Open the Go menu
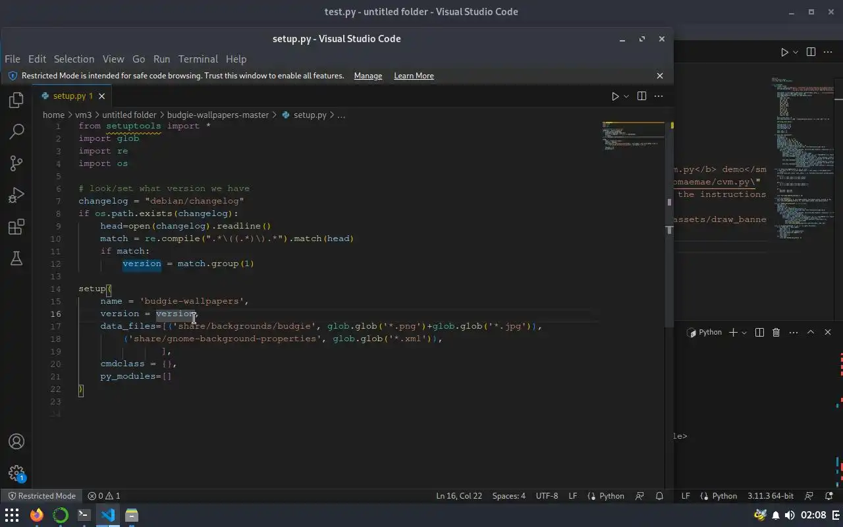Image resolution: width=843 pixels, height=527 pixels. coord(138,59)
